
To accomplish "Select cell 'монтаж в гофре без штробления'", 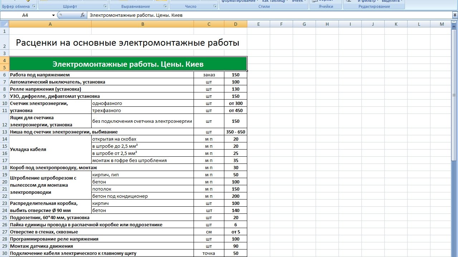I will click(142, 160).
